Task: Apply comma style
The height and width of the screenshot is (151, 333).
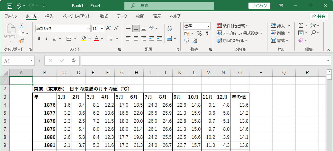Action: [x=207, y=33]
